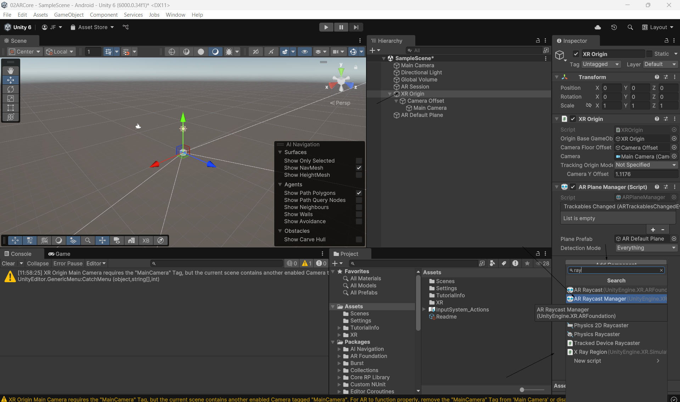This screenshot has height=402, width=680.
Task: Click the global search magnifier icon
Action: 630,27
